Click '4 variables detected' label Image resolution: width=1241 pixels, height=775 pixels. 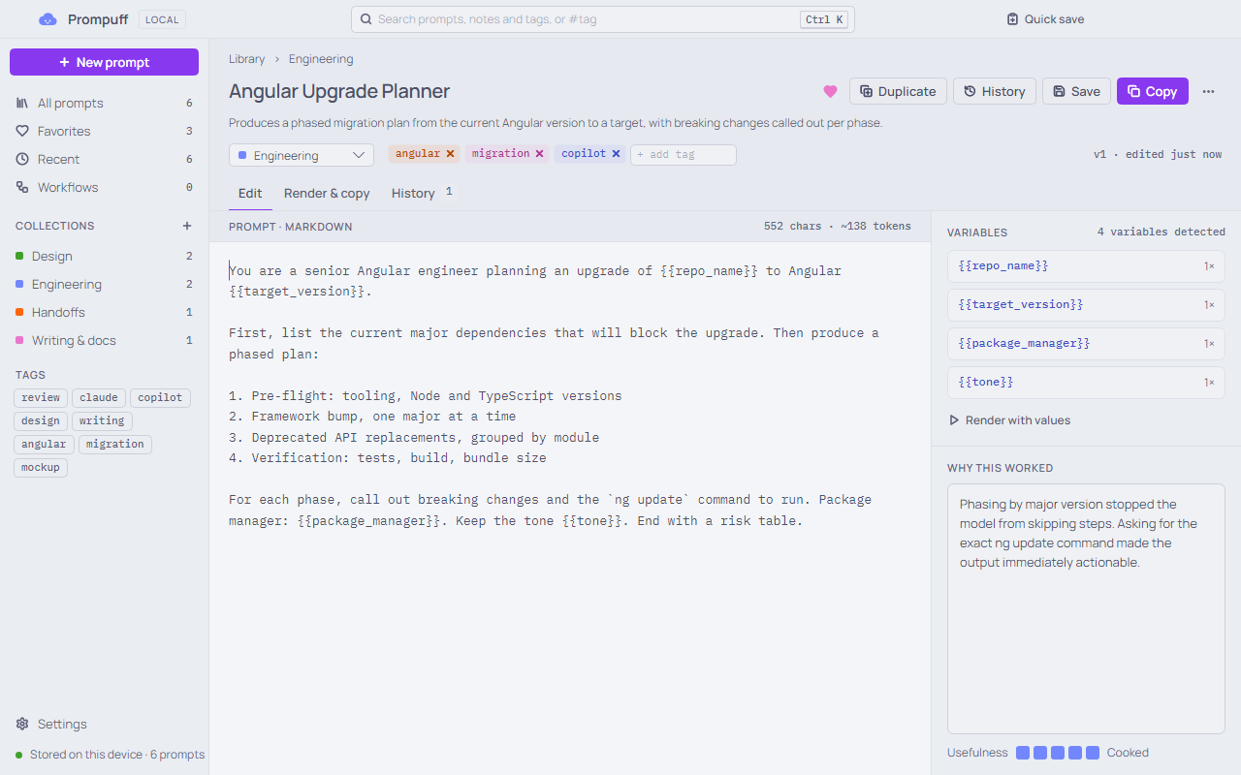coord(1161,232)
